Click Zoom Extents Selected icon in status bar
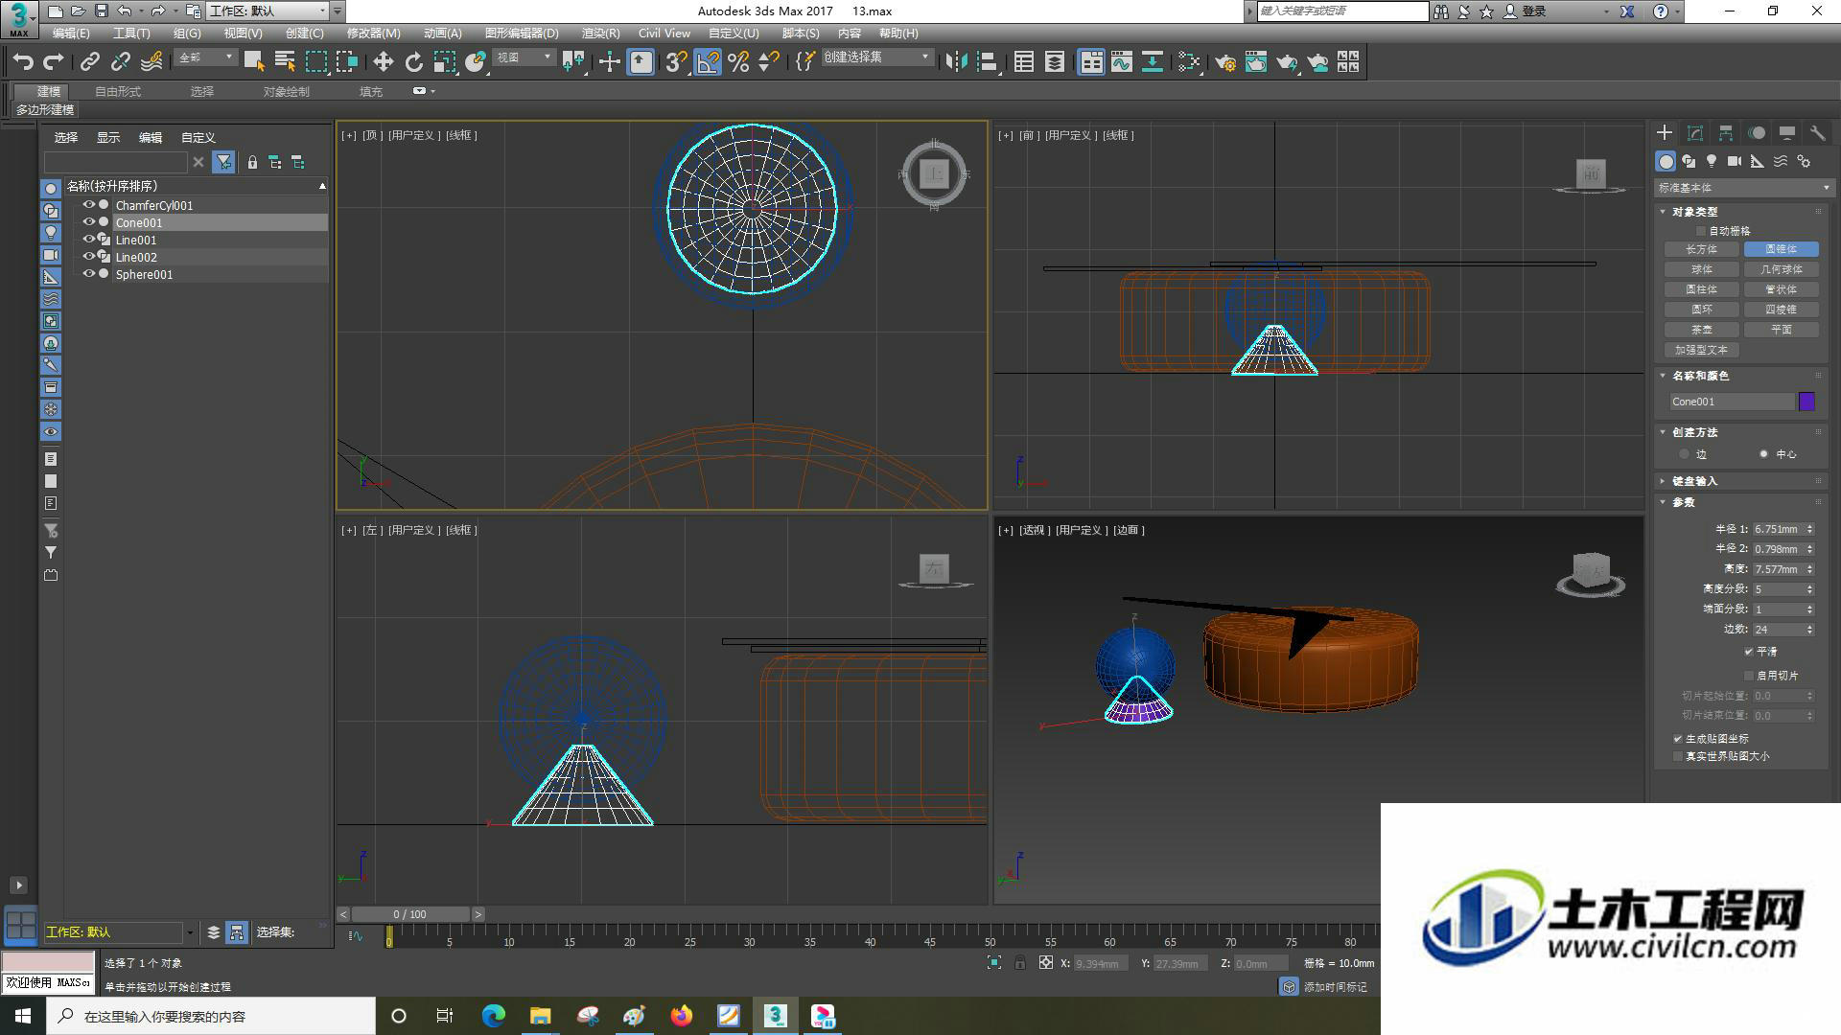 (994, 962)
